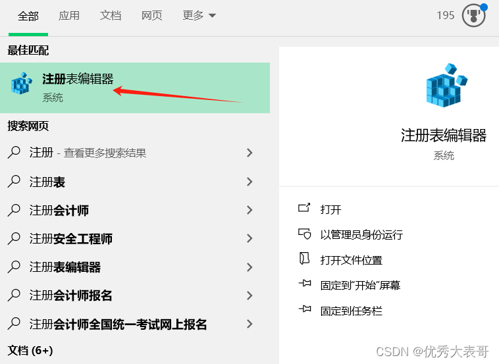Click the search icon beside 注册表

tap(14, 182)
